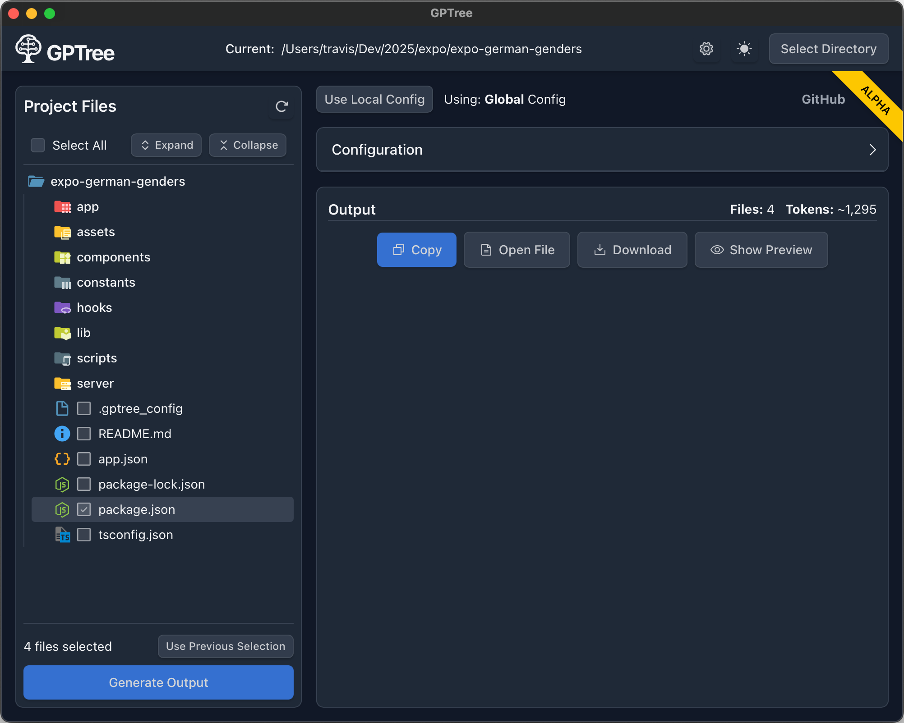Open the GitHub link
Viewport: 904px width, 723px height.
[823, 99]
